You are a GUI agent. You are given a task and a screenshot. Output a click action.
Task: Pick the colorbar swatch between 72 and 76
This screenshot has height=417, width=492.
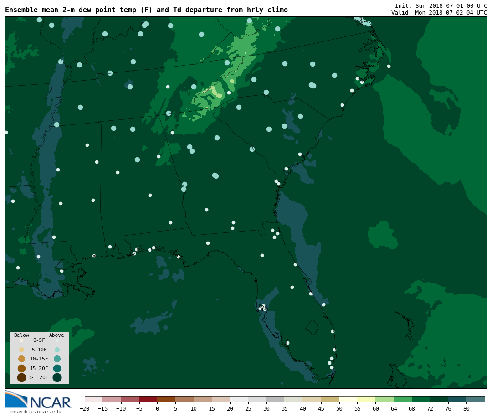(x=439, y=399)
